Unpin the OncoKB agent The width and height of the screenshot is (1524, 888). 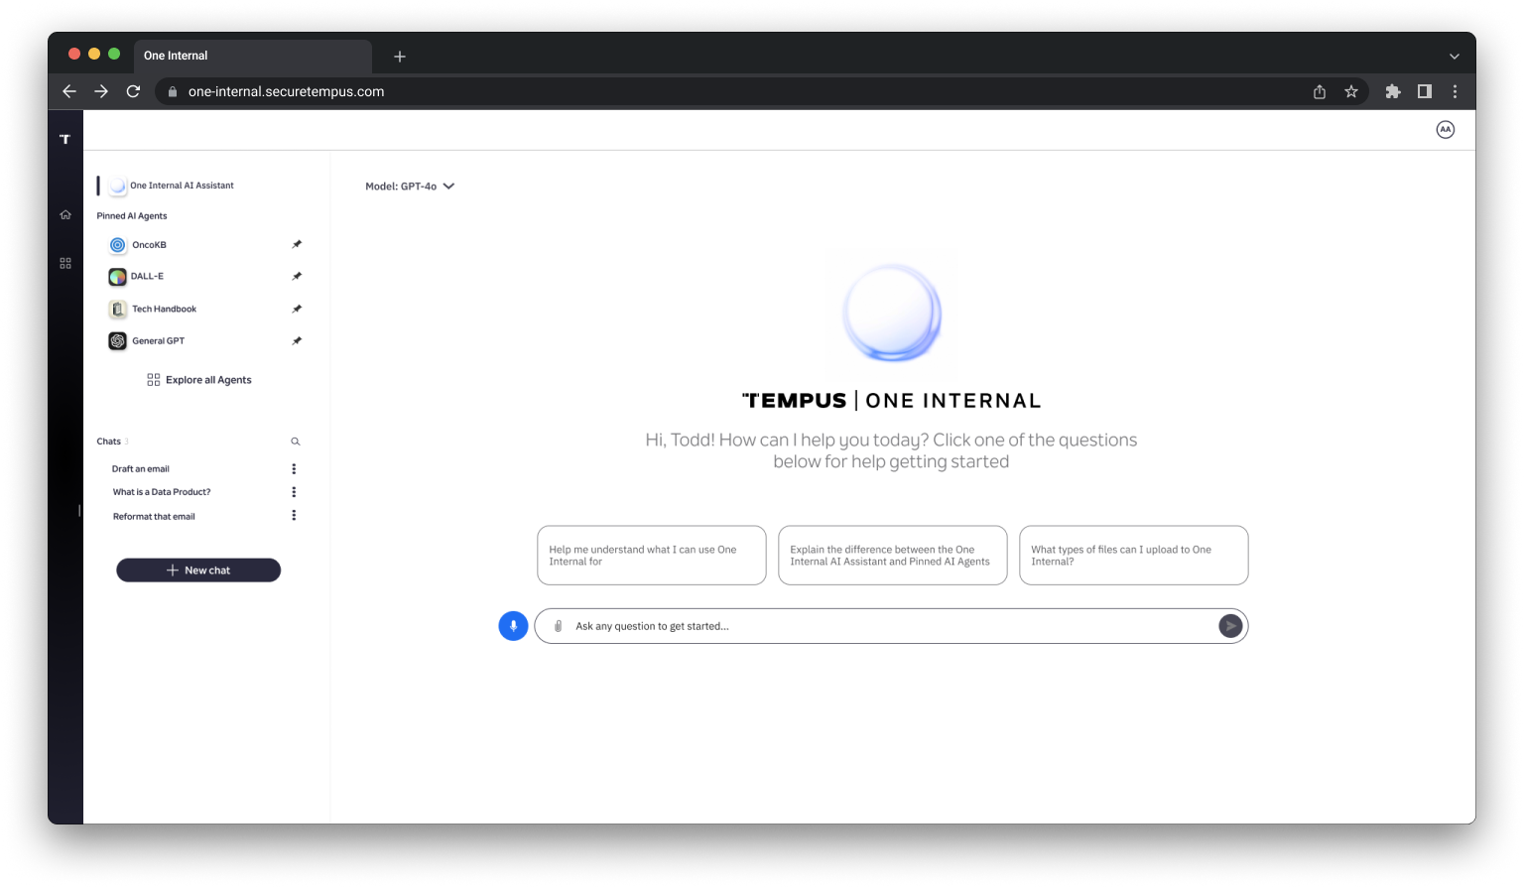tap(297, 244)
